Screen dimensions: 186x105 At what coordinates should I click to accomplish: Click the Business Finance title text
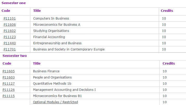(x=46, y=71)
